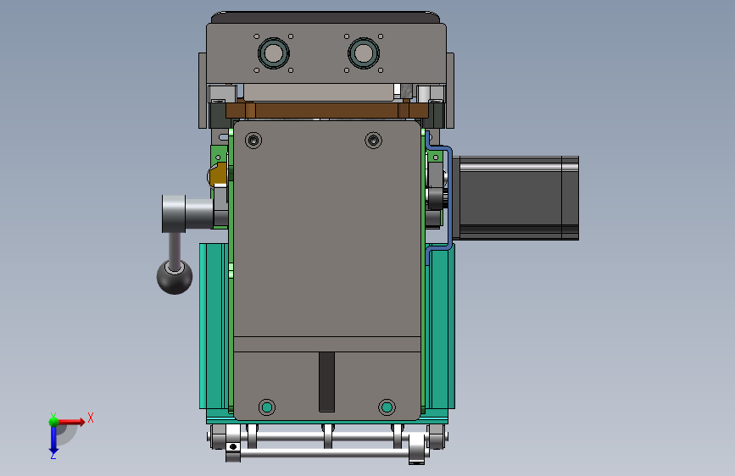The height and width of the screenshot is (476, 735).
Task: Select the blue bent bracket beside the motor
Action: pos(440,197)
